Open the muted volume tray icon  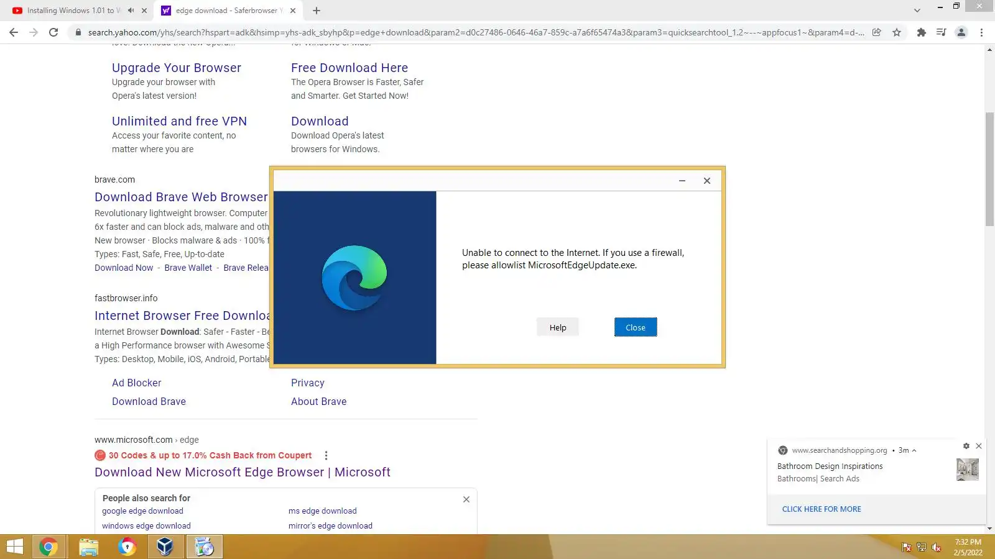click(937, 547)
